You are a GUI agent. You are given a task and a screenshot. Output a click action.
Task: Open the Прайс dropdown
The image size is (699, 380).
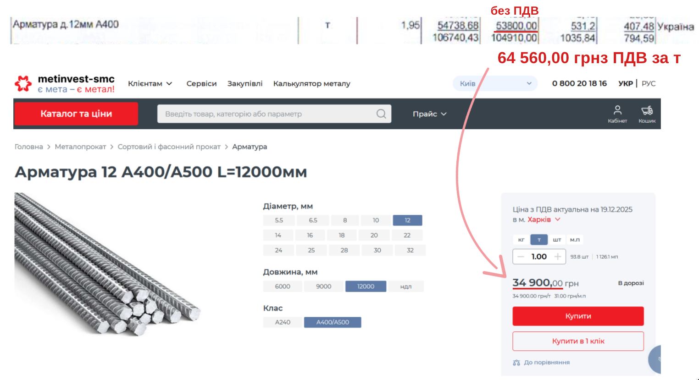429,114
